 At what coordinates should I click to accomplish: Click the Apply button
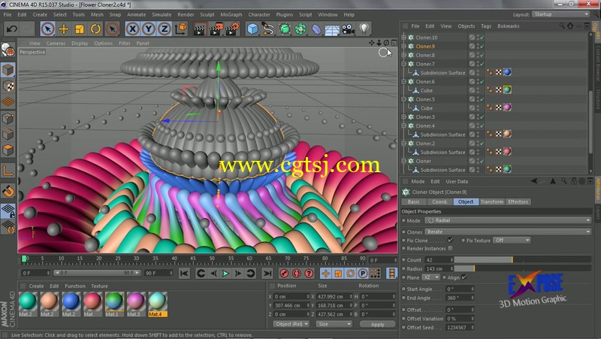pyautogui.click(x=377, y=325)
